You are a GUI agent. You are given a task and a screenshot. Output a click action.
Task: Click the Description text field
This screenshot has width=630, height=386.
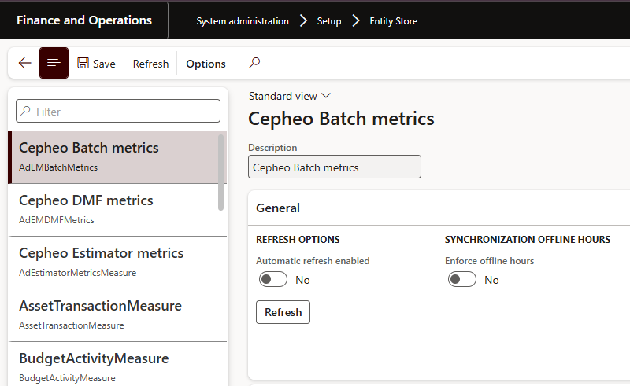click(334, 167)
